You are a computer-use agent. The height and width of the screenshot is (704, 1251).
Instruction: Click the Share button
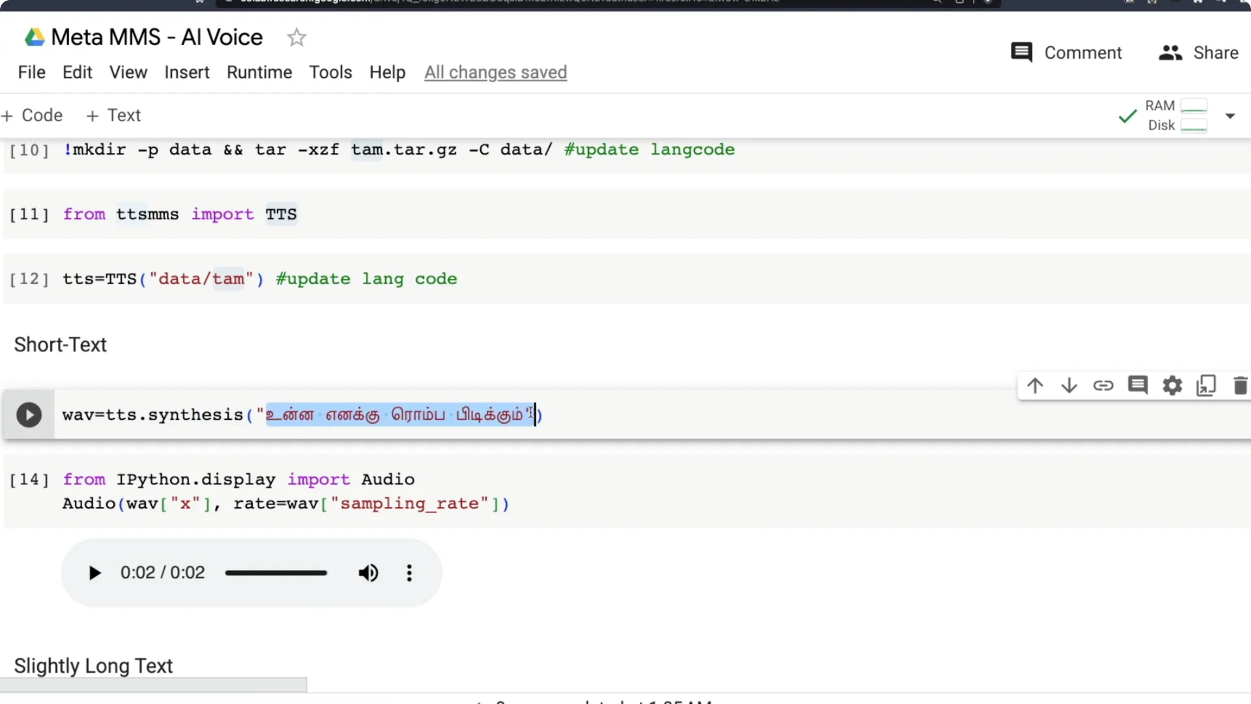[1199, 52]
